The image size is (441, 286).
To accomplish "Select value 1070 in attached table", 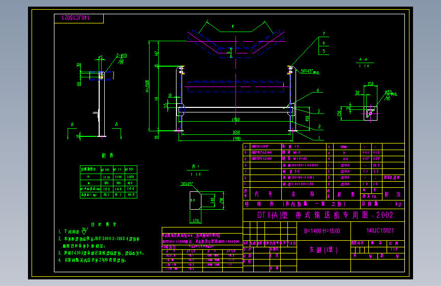I will (x=131, y=177).
